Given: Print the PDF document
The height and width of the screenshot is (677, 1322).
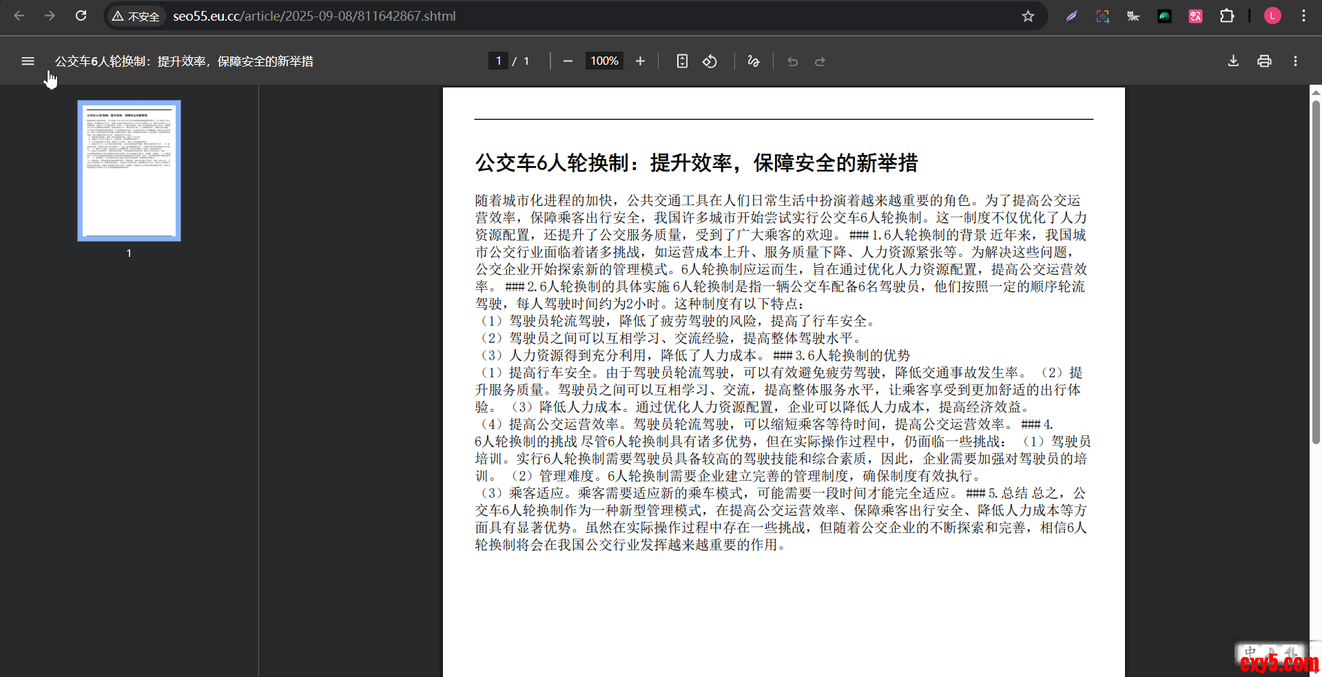Looking at the screenshot, I should click(1263, 61).
